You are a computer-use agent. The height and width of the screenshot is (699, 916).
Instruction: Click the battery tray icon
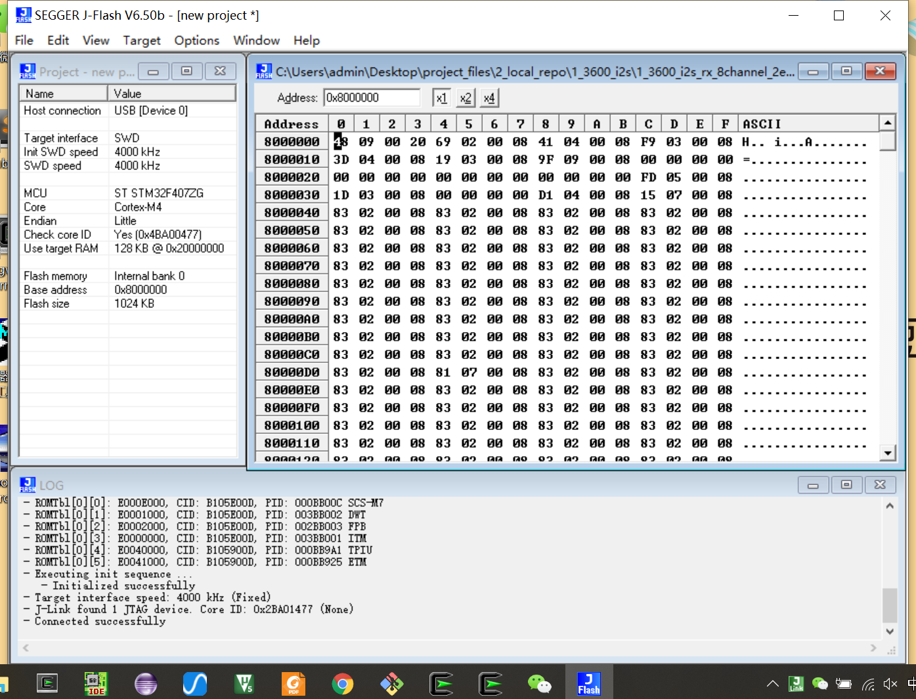tap(844, 684)
